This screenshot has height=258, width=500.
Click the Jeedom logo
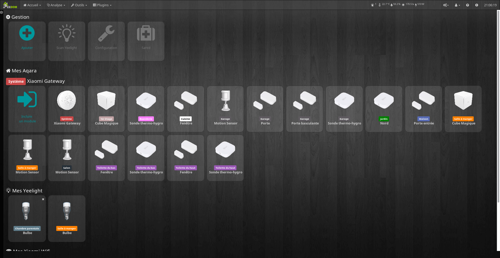(x=10, y=5)
